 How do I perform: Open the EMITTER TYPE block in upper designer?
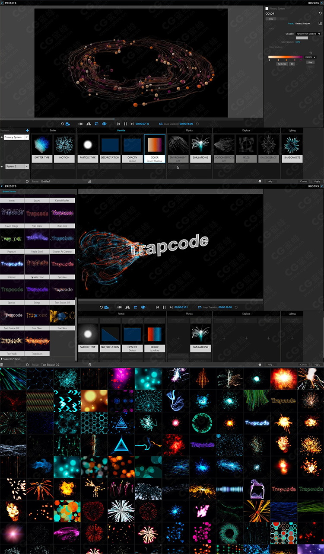42,148
